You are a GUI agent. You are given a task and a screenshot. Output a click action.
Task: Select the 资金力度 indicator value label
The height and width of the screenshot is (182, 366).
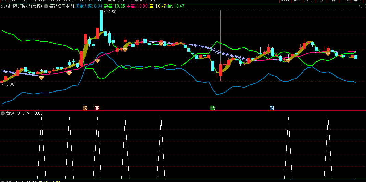[89, 6]
